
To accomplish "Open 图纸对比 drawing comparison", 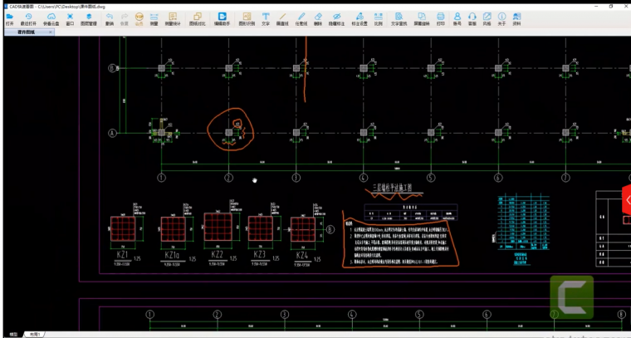I will tap(197, 18).
